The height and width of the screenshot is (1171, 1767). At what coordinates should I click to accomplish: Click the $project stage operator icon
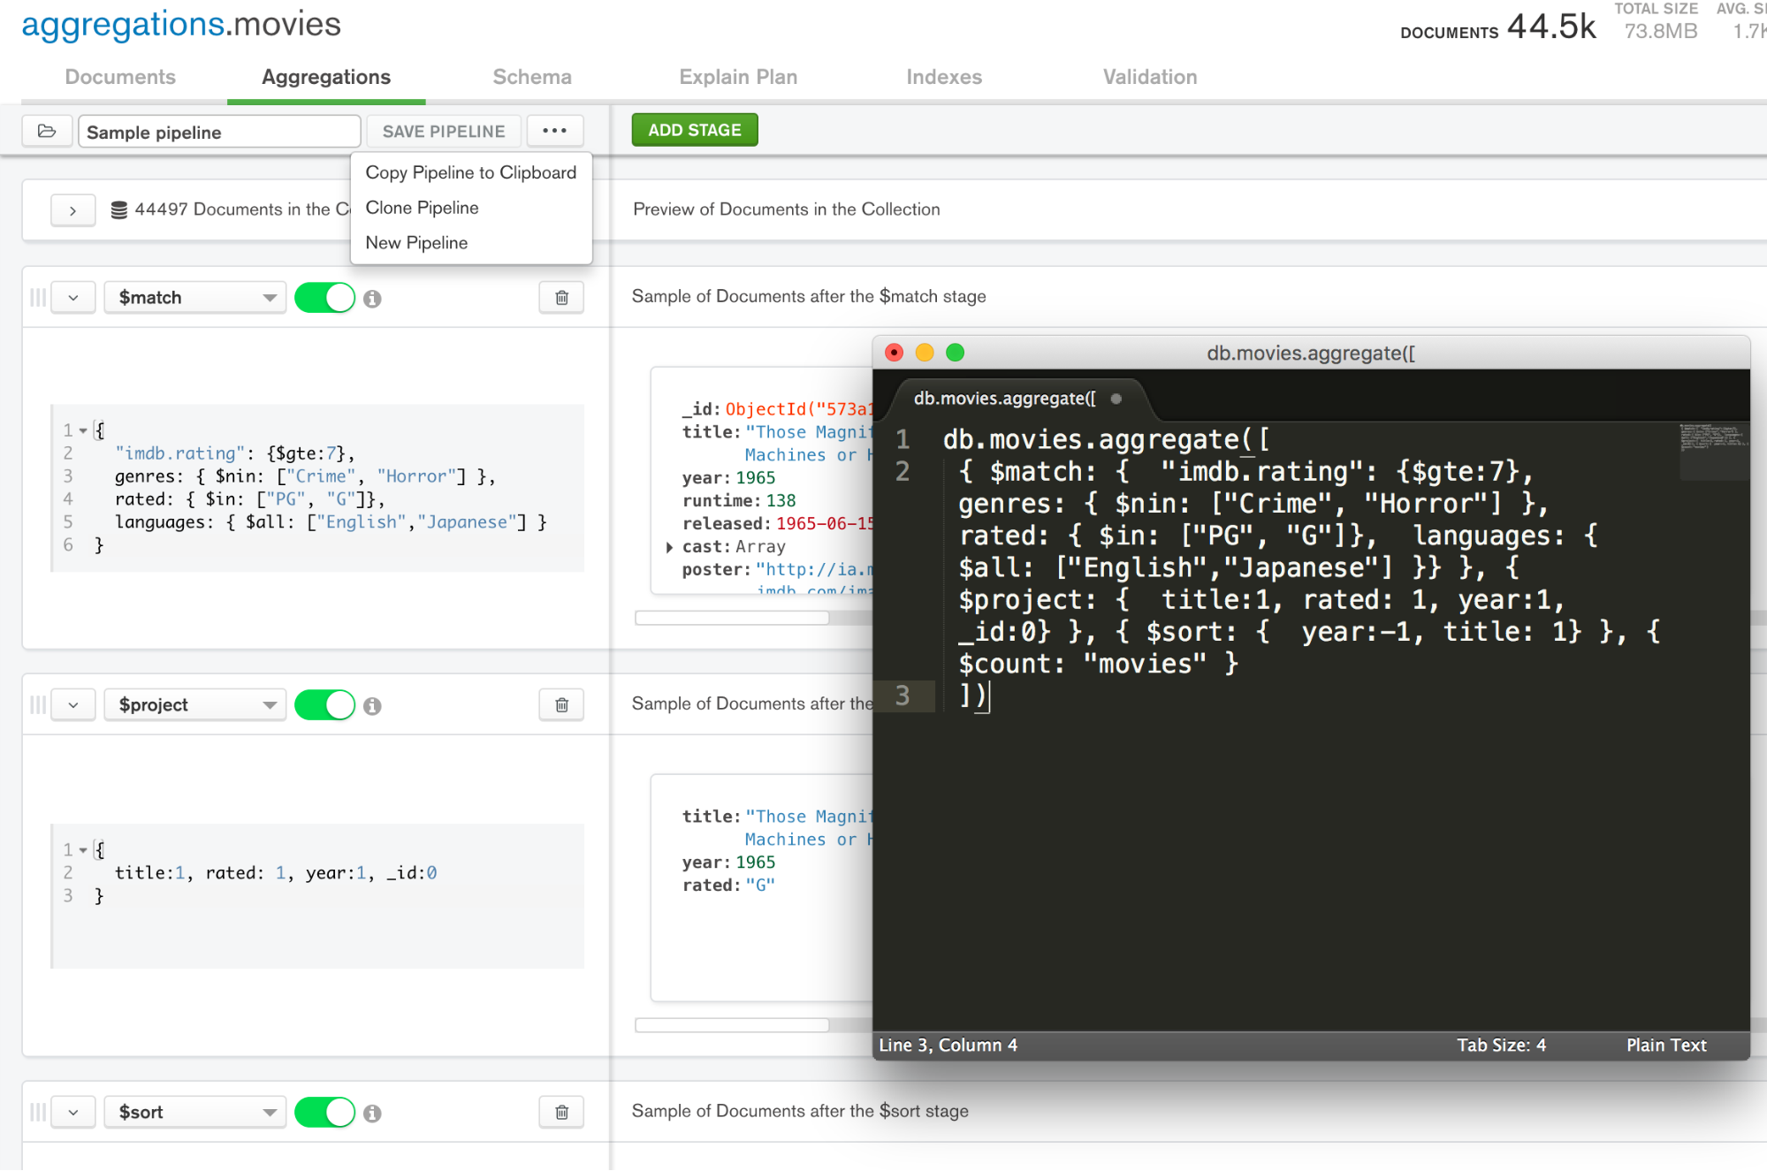click(x=369, y=706)
